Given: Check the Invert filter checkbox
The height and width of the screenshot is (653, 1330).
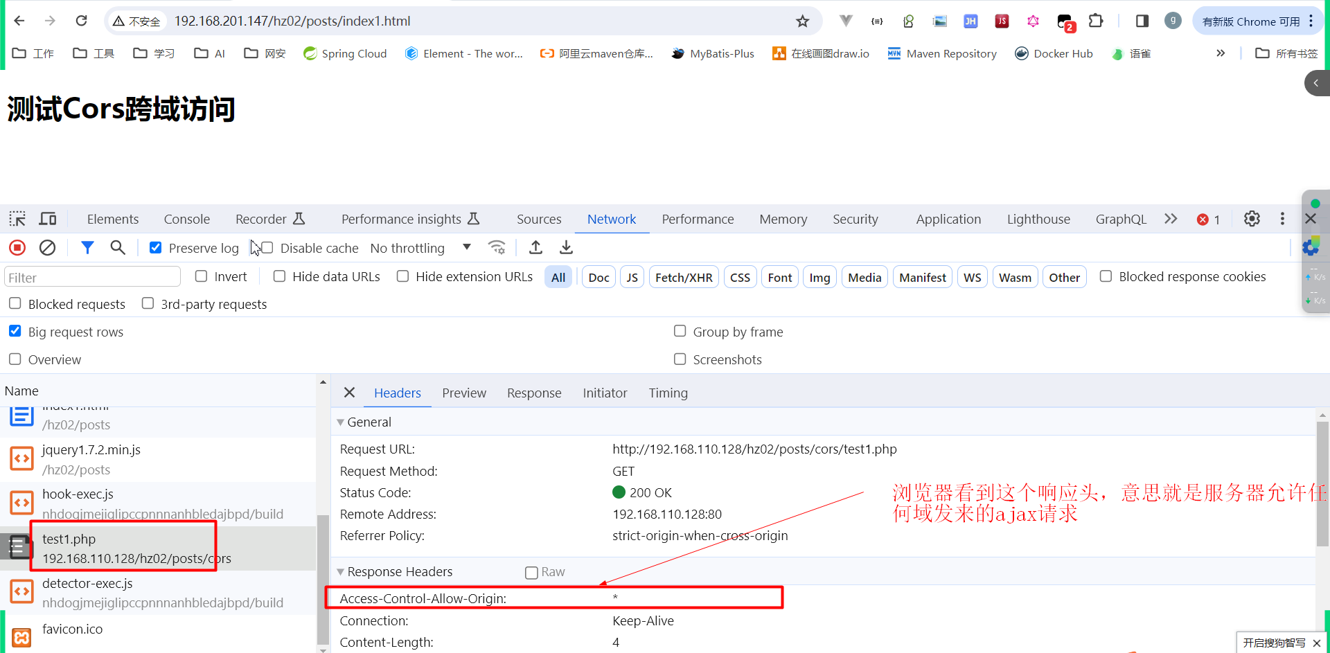Looking at the screenshot, I should point(201,276).
